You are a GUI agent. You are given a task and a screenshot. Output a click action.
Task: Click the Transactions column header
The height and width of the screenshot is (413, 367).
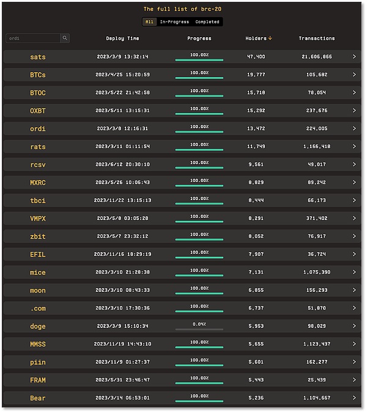(x=316, y=39)
